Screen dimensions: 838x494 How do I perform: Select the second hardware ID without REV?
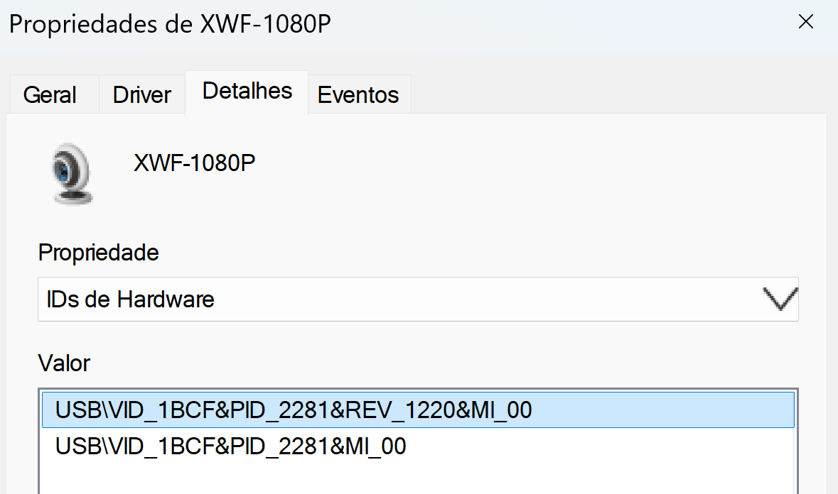point(230,446)
